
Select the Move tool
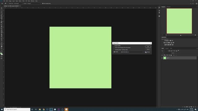[2, 8]
